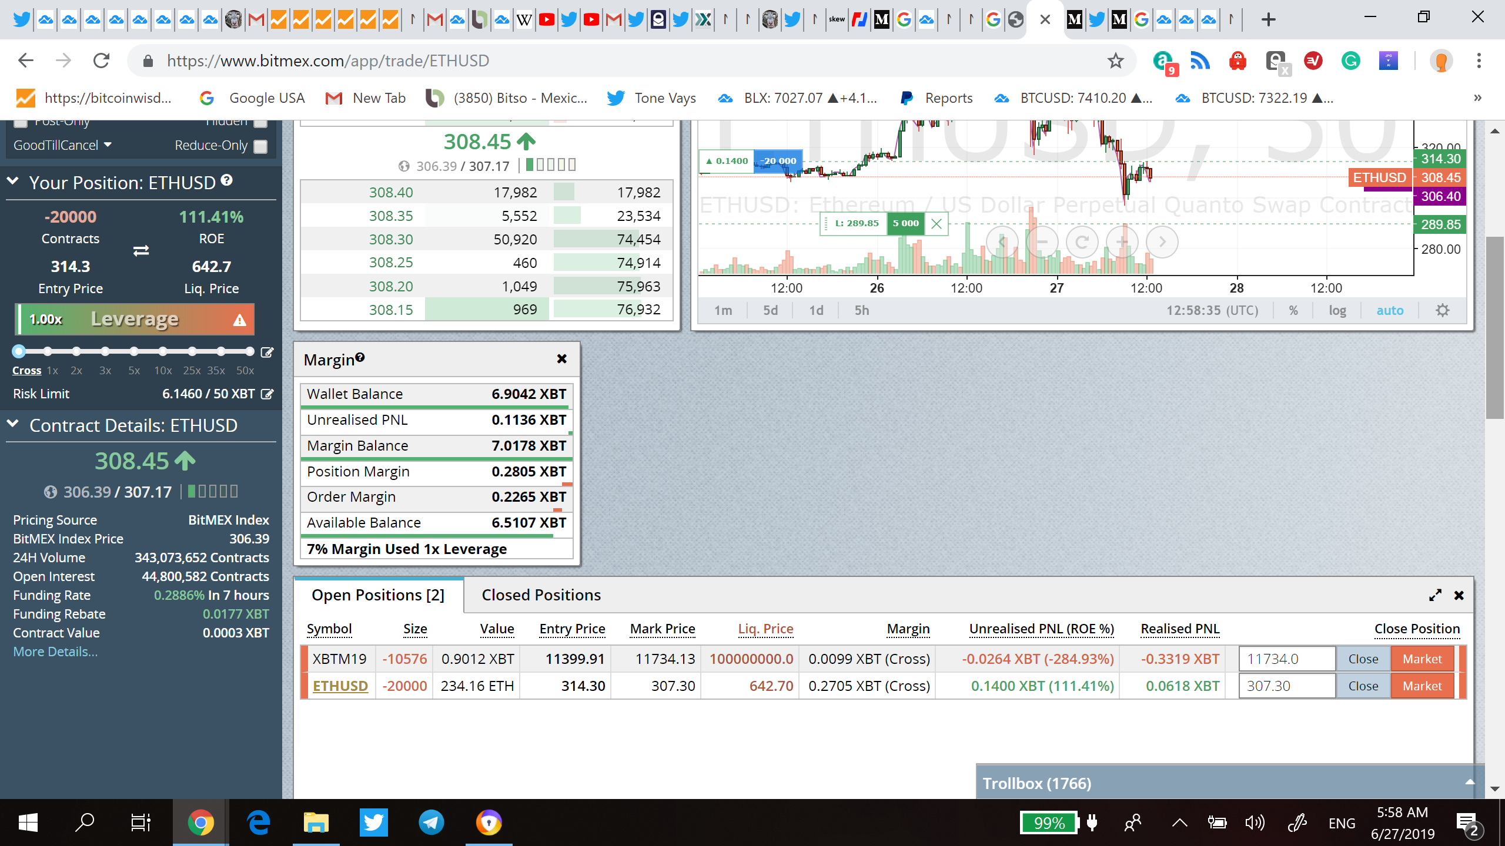Image resolution: width=1505 pixels, height=846 pixels.
Task: Toggle the Post-Only checkbox
Action: click(x=21, y=123)
